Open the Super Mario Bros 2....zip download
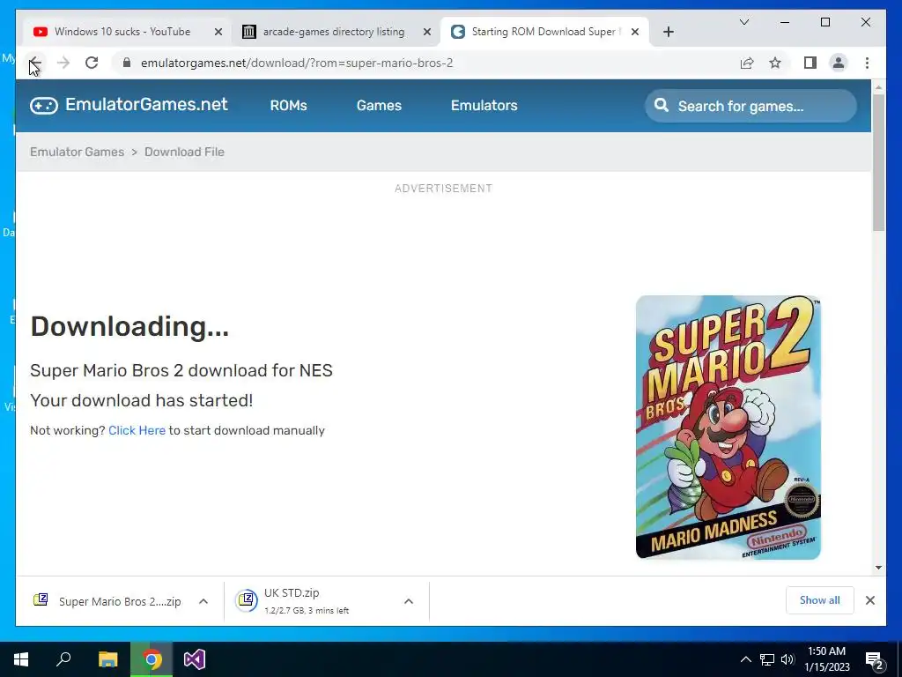This screenshot has height=677, width=902. [x=120, y=601]
